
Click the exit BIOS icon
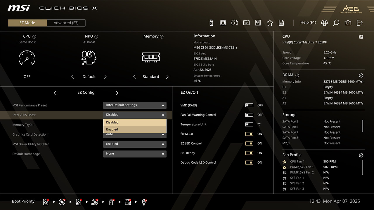pyautogui.click(x=360, y=23)
